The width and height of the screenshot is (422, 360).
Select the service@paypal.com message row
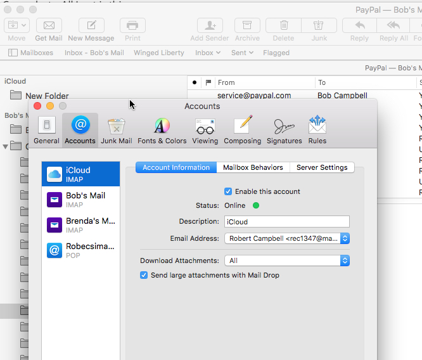pos(305,95)
